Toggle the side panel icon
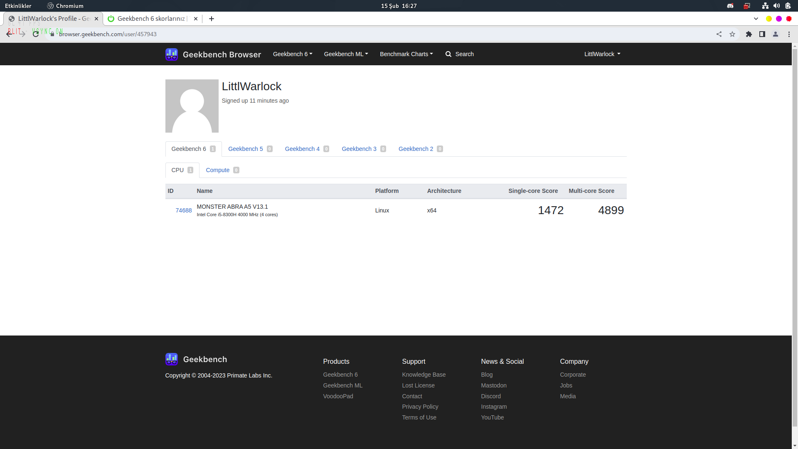Screen dimensions: 798x449 click(762, 34)
